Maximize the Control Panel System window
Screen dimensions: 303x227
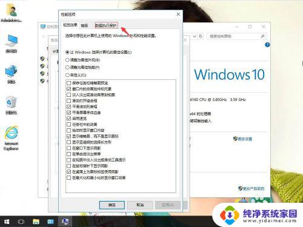coord(250,27)
